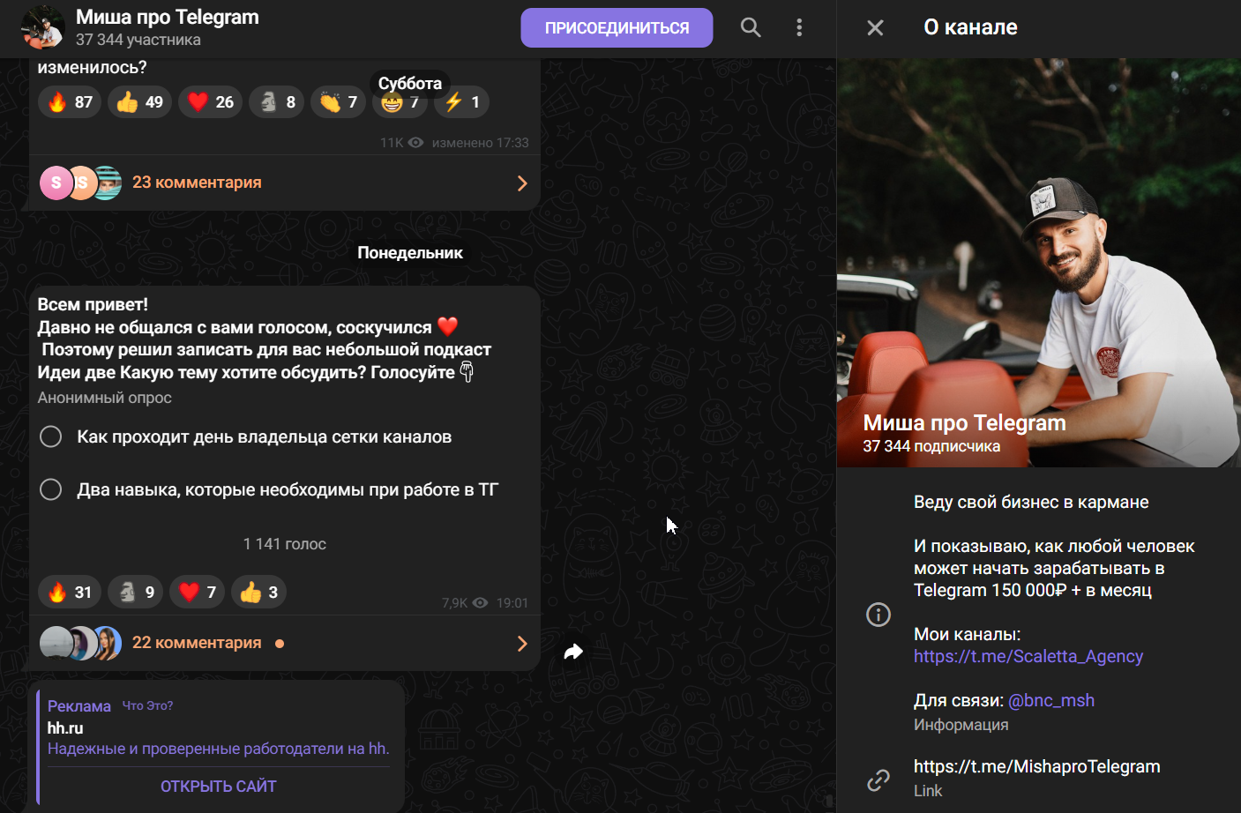Click the thumbs-up reaction with 3

click(x=259, y=593)
